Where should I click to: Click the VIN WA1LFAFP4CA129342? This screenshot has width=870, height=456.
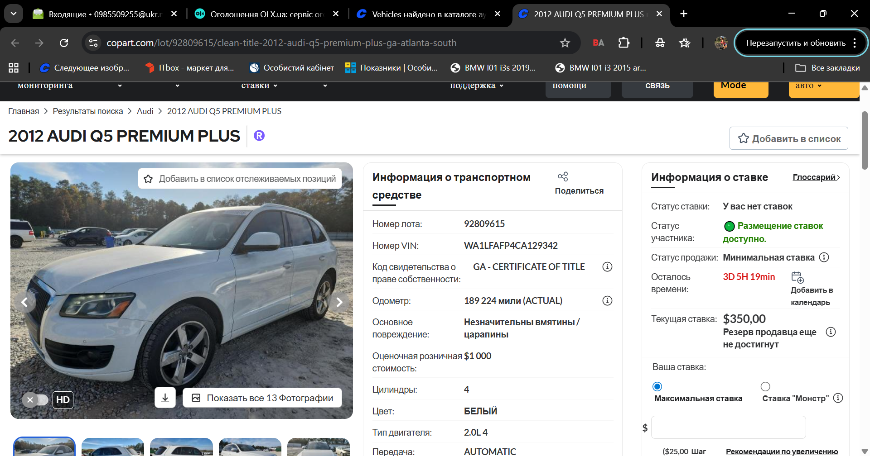click(511, 246)
